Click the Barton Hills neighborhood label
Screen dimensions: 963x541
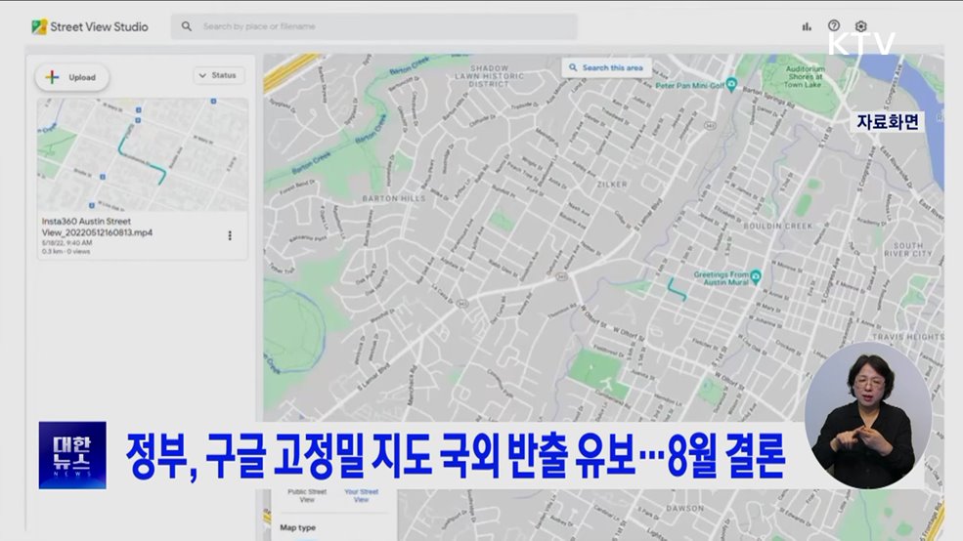point(394,199)
